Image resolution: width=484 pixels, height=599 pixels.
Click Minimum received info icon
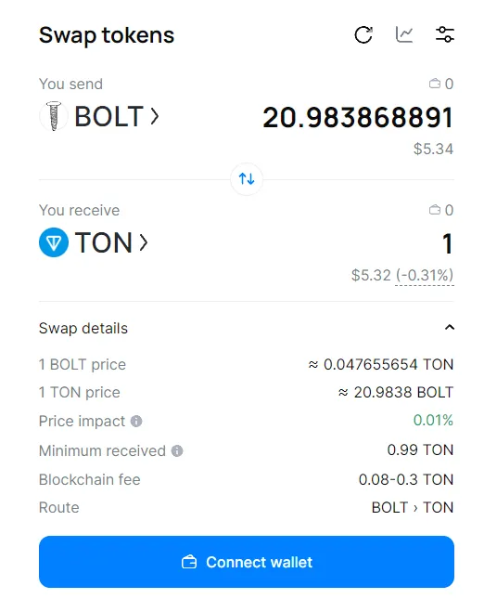[x=177, y=450]
